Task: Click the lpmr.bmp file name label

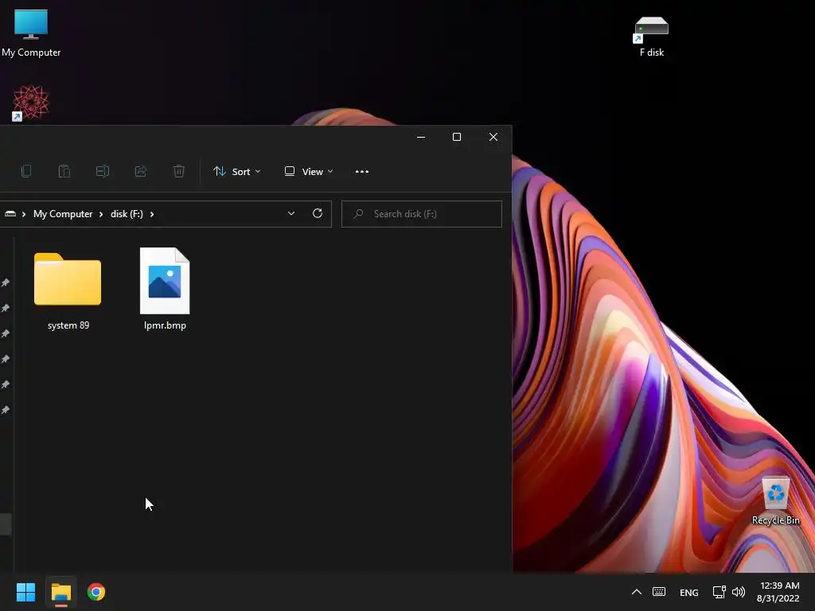Action: [165, 325]
